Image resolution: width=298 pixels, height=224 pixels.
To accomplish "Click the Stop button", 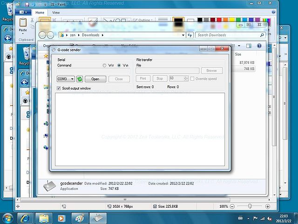I will pos(160,78).
